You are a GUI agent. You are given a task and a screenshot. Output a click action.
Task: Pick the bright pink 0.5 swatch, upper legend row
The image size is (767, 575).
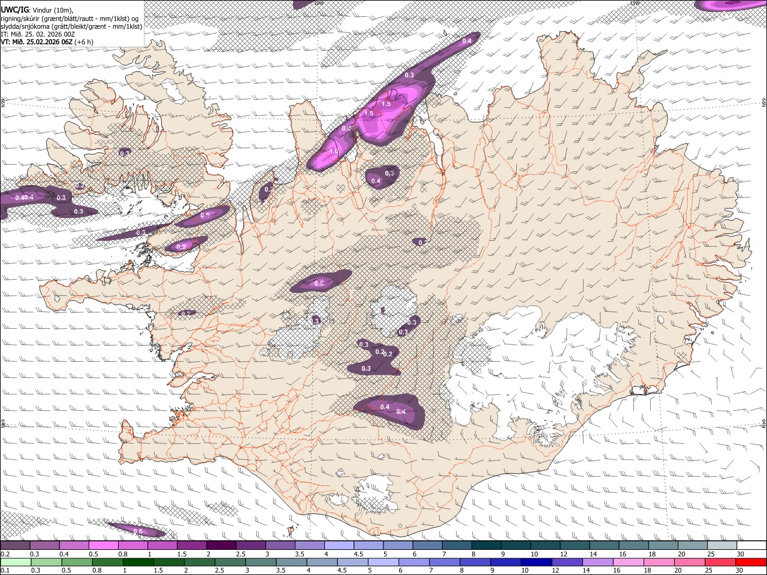tap(104, 546)
